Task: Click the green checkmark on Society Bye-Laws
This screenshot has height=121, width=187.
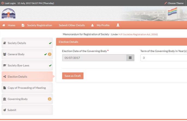Action: coord(50,66)
